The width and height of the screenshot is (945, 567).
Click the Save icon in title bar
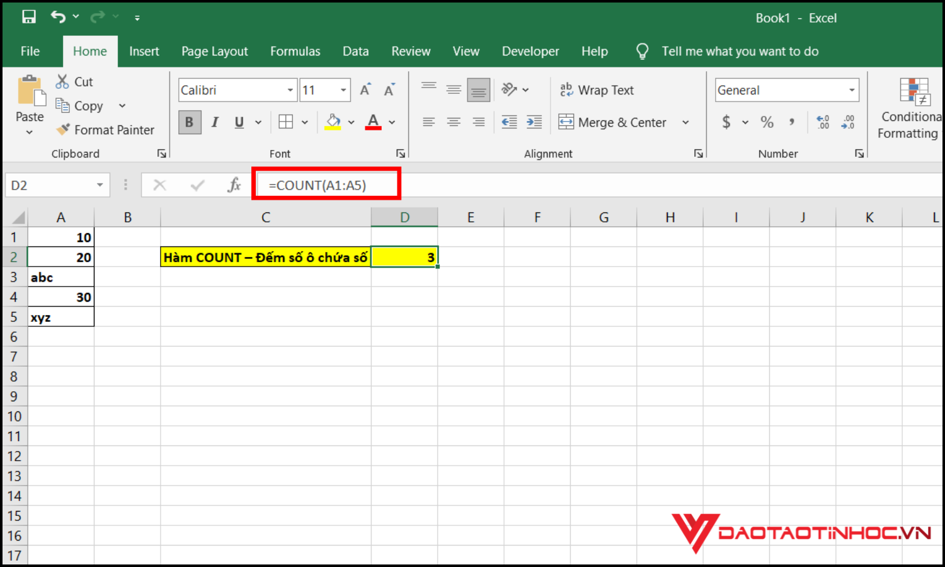[x=28, y=17]
